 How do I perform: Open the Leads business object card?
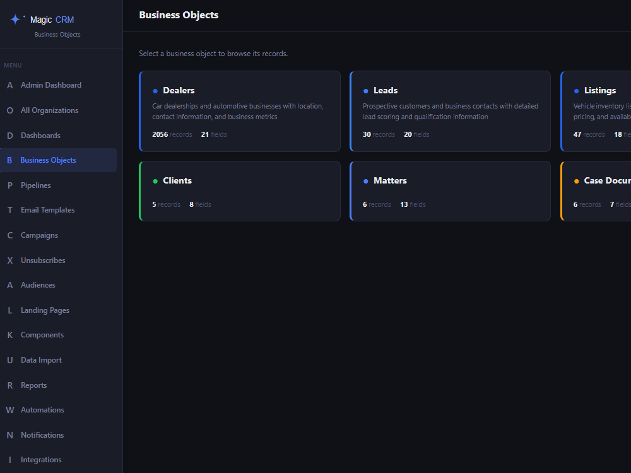coord(451,112)
